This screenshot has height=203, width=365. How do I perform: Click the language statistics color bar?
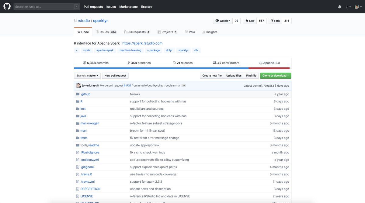[x=182, y=67]
